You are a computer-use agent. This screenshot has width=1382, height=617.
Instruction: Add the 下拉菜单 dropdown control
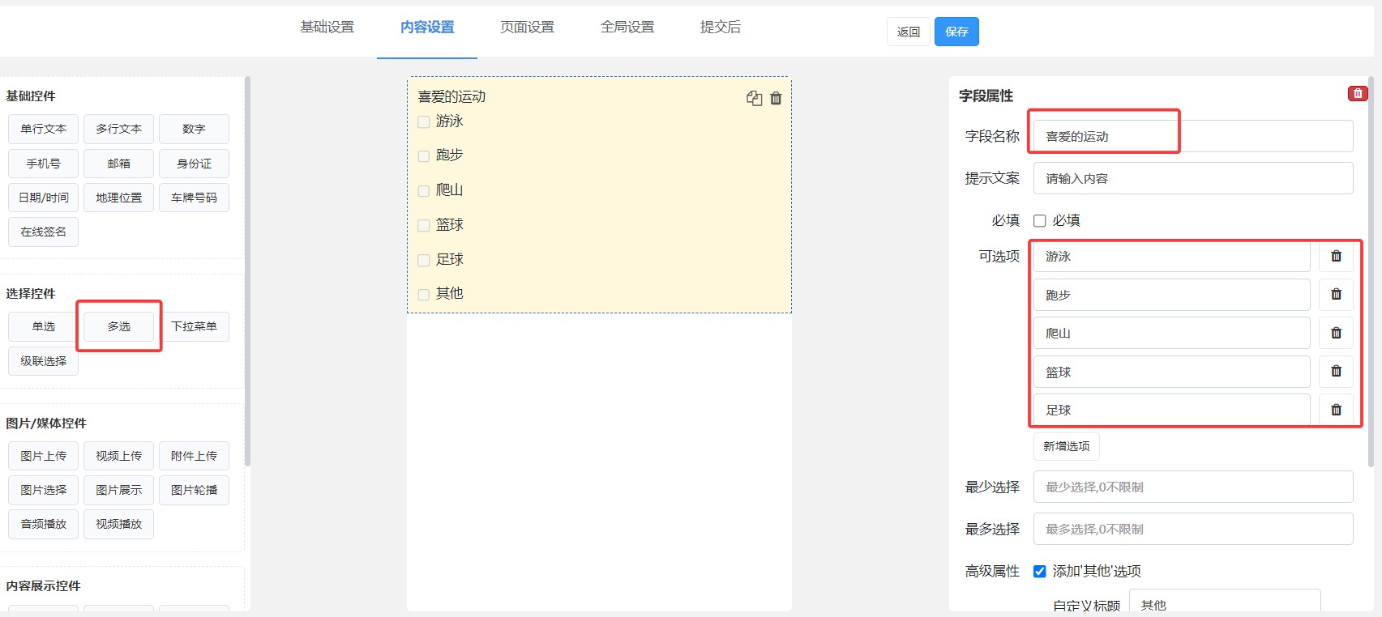pos(194,326)
